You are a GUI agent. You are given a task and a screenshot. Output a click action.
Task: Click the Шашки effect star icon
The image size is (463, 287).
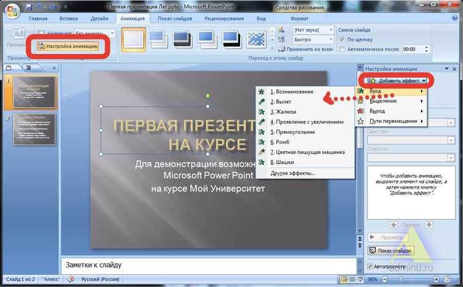pyautogui.click(x=262, y=162)
